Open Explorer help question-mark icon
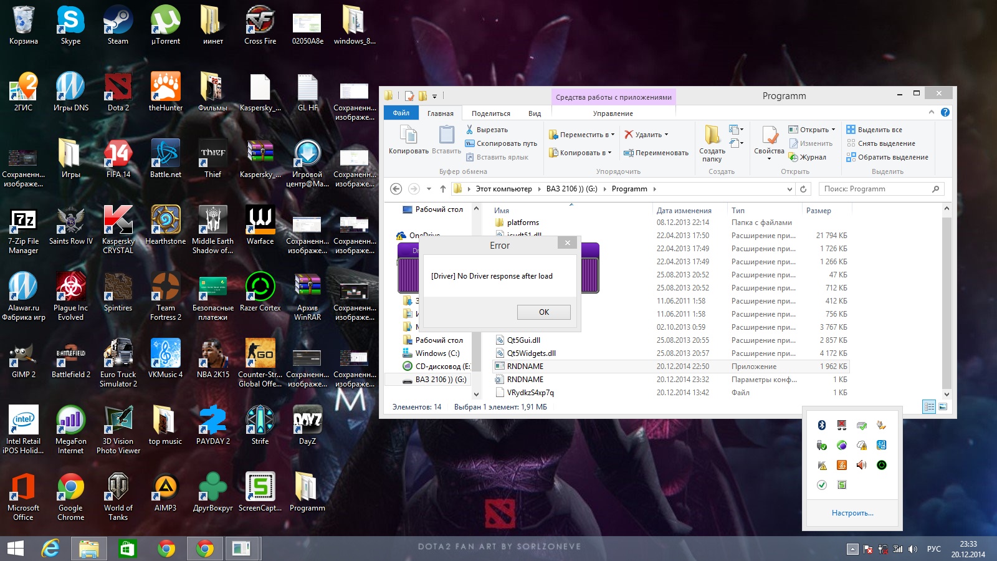The image size is (997, 561). (x=945, y=112)
